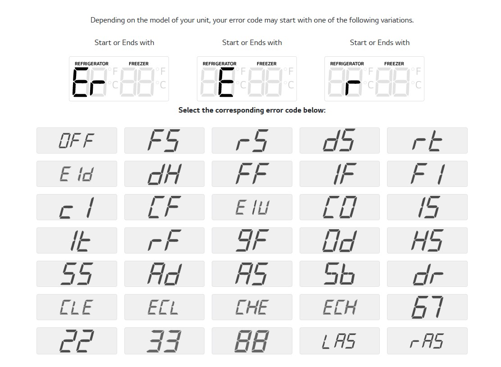Select the Ad error code tile
501x367 pixels.
point(164,274)
